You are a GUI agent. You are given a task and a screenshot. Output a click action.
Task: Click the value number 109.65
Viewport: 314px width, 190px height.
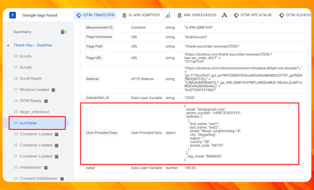point(190,168)
